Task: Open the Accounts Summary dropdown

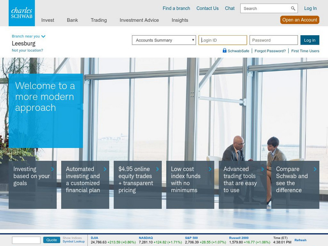Action: click(164, 40)
